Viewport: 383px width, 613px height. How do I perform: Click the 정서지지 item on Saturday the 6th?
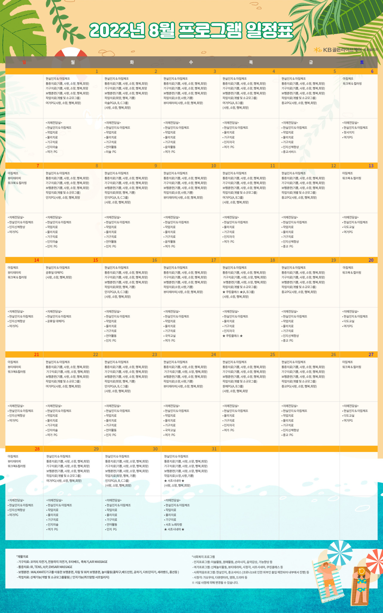click(349, 133)
